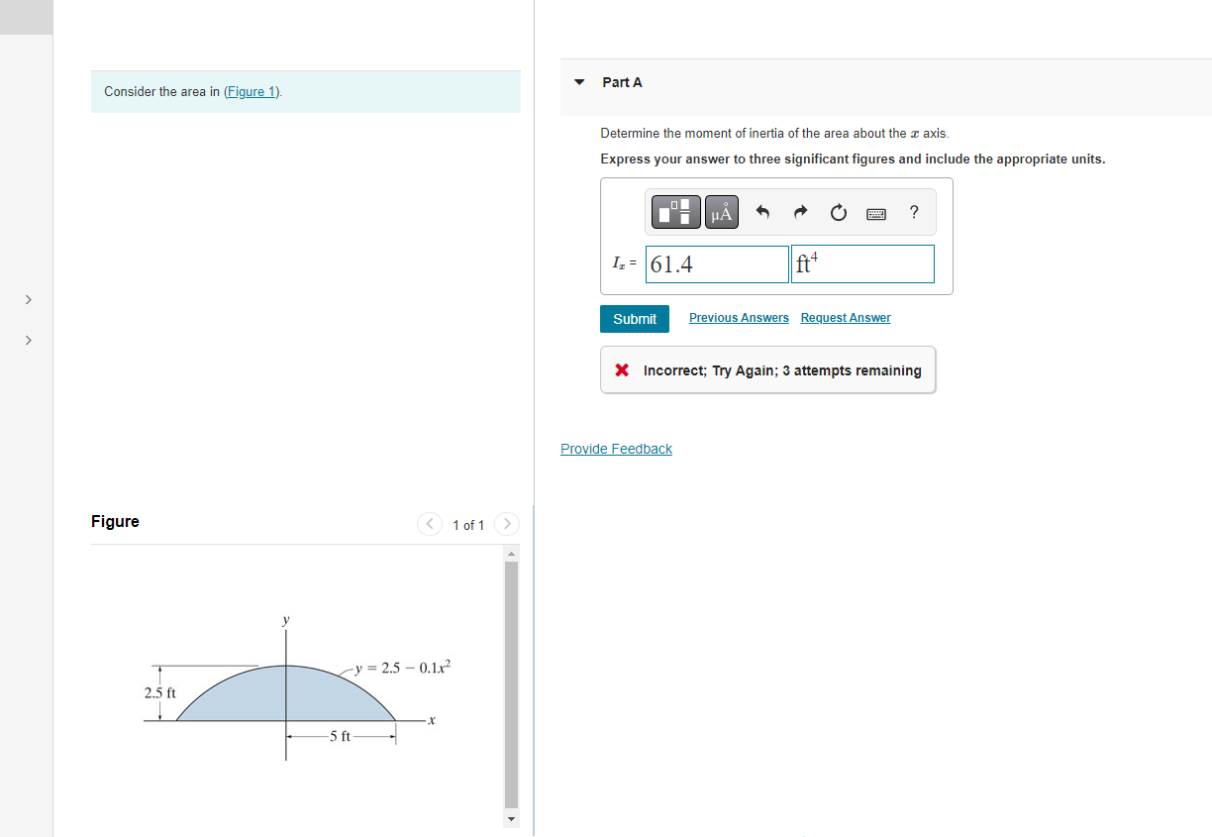Image resolution: width=1212 pixels, height=837 pixels.
Task: Click 'Express your answer' instruction text
Action: (x=853, y=158)
